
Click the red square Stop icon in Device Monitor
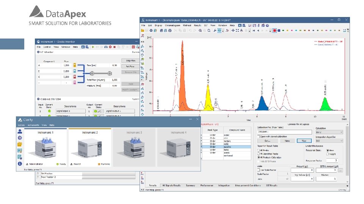(115, 47)
